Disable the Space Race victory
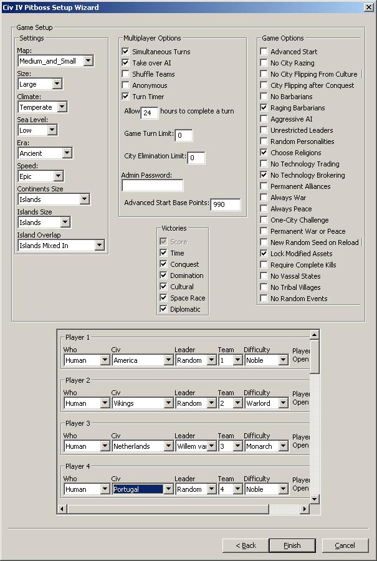 click(x=163, y=298)
